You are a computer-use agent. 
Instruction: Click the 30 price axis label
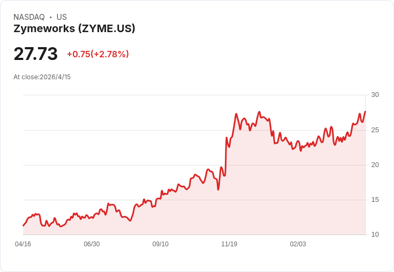[375, 95]
